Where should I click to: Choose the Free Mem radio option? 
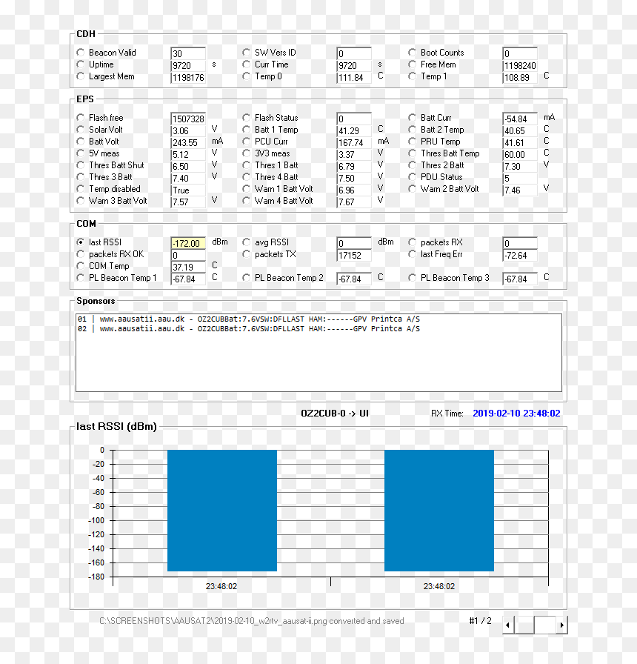tap(413, 64)
